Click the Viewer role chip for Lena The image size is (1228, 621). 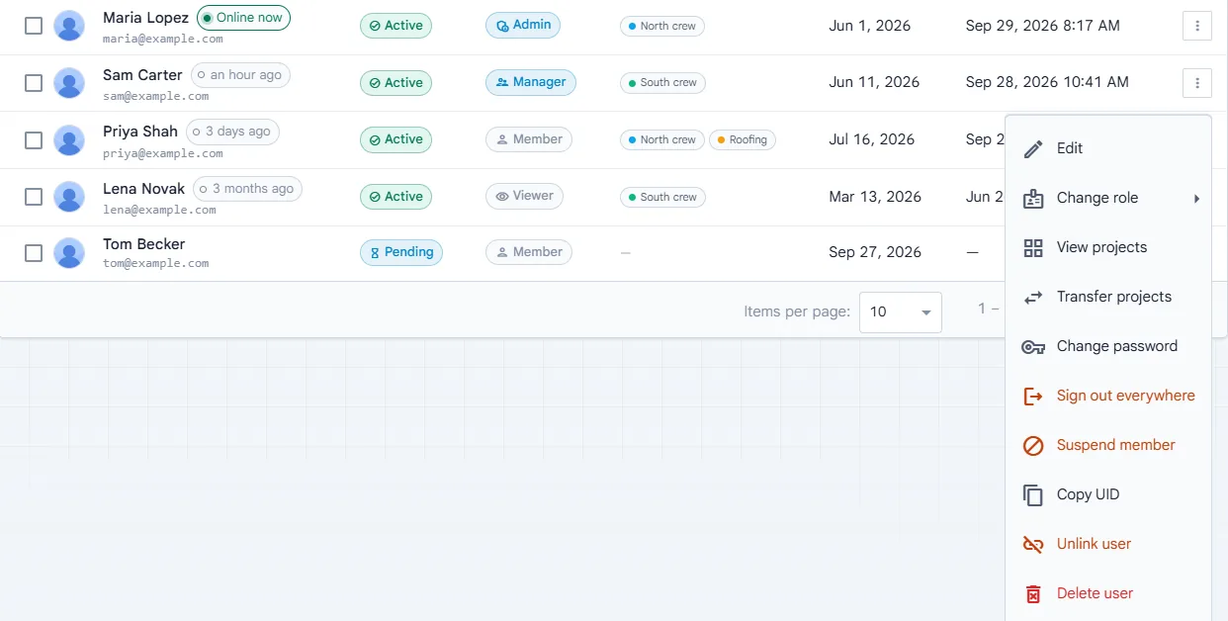point(524,196)
